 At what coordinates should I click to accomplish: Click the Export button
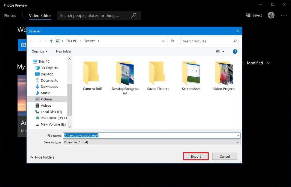point(196,156)
